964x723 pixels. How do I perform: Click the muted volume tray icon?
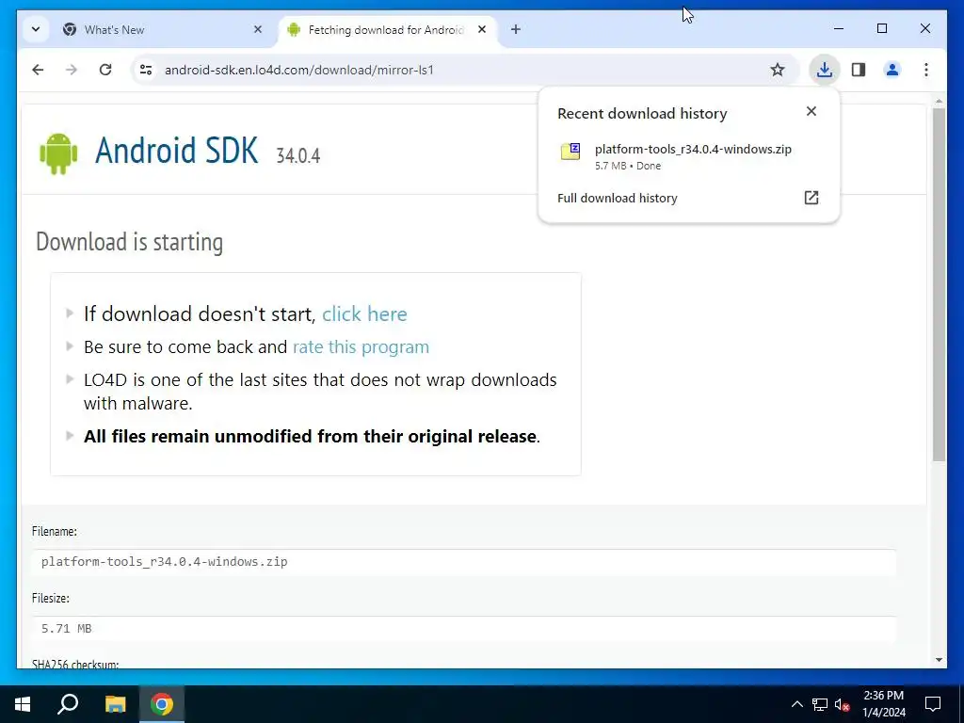click(843, 704)
